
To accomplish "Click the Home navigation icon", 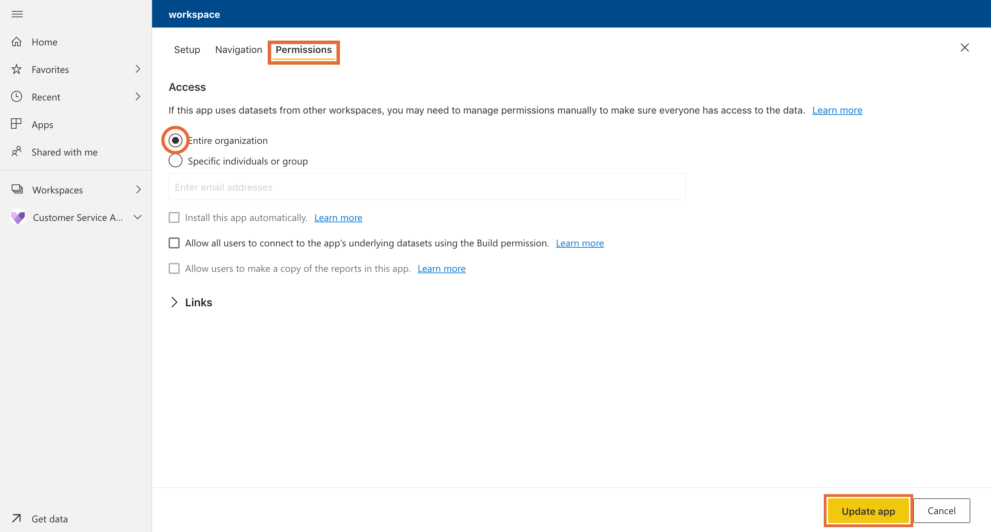I will pyautogui.click(x=18, y=41).
